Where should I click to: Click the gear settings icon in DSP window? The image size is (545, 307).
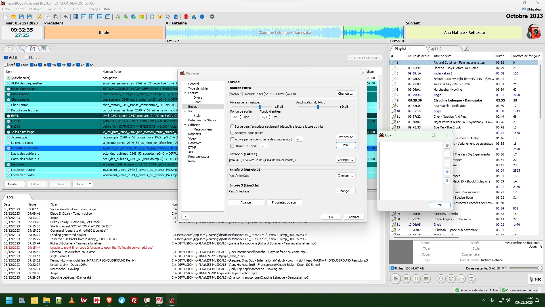447,145
